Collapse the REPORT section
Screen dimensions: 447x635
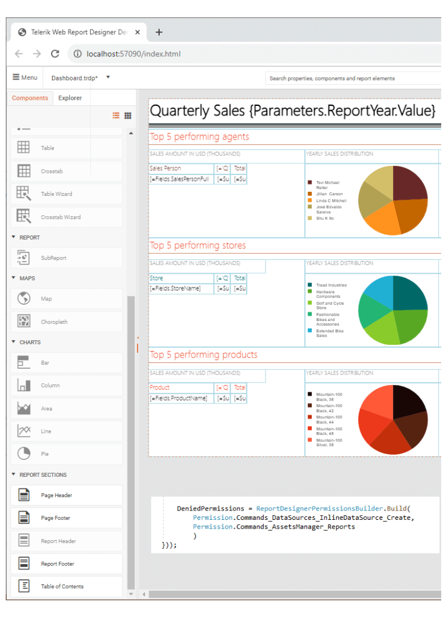click(x=13, y=237)
